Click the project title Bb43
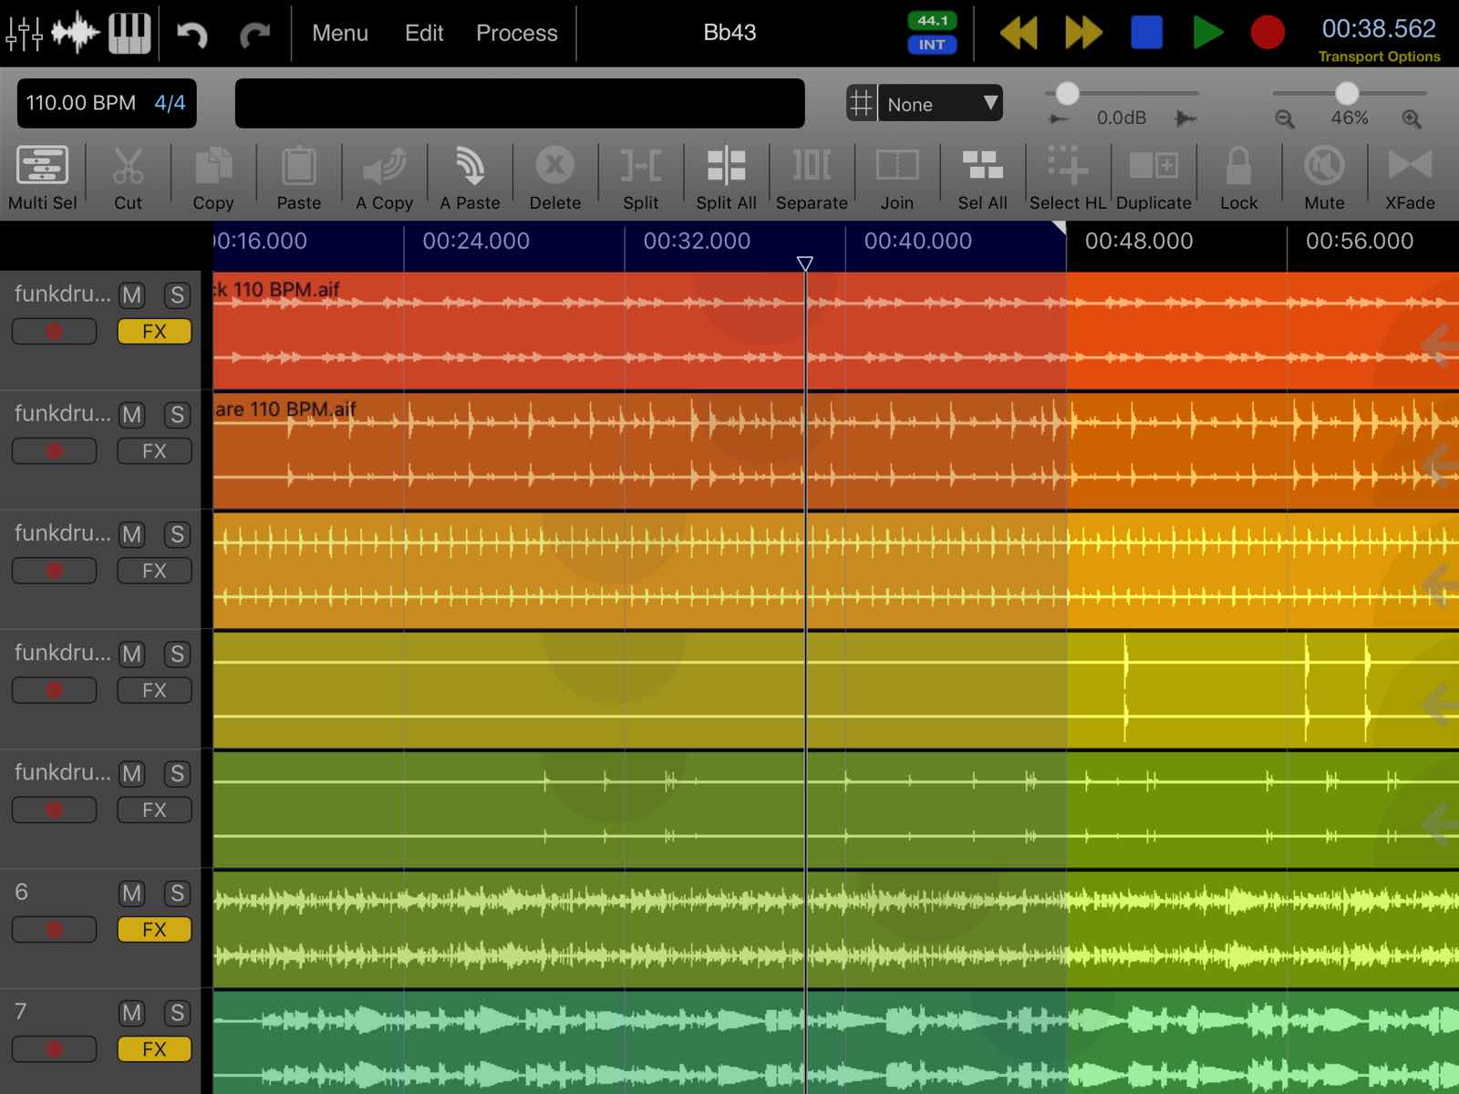This screenshot has width=1459, height=1094. (729, 33)
